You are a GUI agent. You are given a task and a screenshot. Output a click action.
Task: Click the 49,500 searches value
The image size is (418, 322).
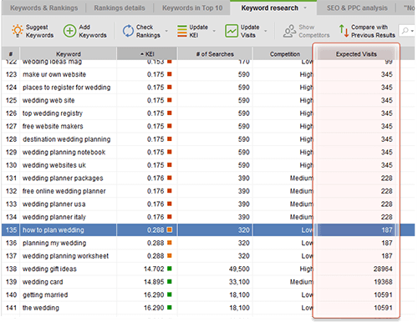[x=239, y=269]
